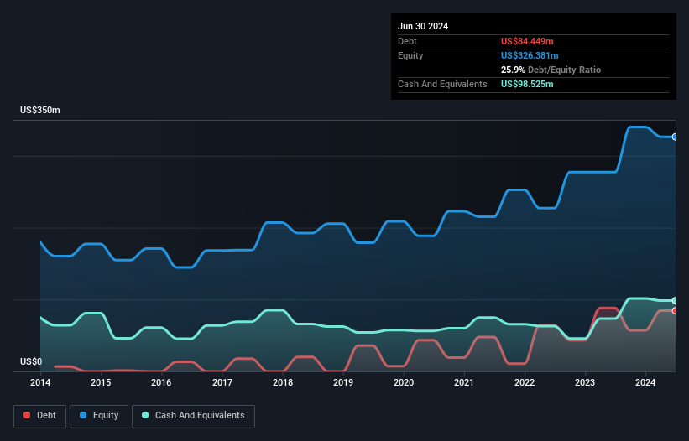
Task: Click the 2023 x-axis label
Action: click(585, 382)
